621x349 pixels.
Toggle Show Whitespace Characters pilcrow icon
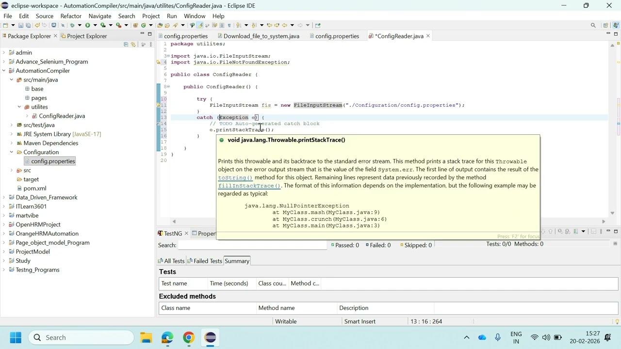[229, 25]
